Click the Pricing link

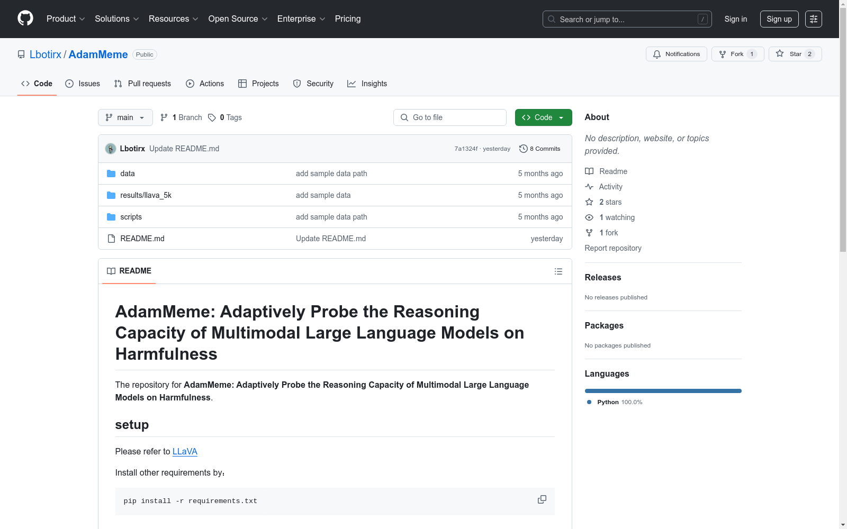coord(348,19)
